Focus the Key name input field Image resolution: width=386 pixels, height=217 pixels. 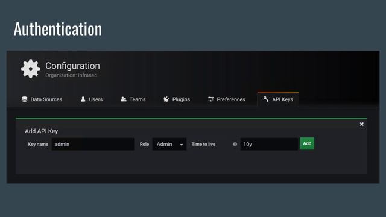coord(93,144)
